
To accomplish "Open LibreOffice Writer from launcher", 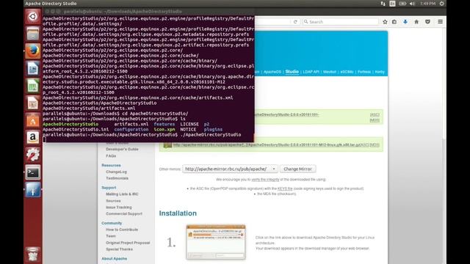I will (x=32, y=68).
